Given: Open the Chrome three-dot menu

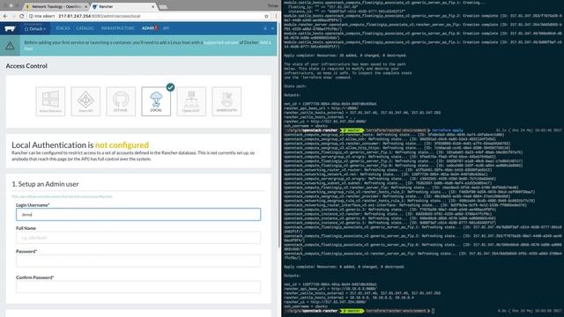Looking at the screenshot, I should point(276,16).
